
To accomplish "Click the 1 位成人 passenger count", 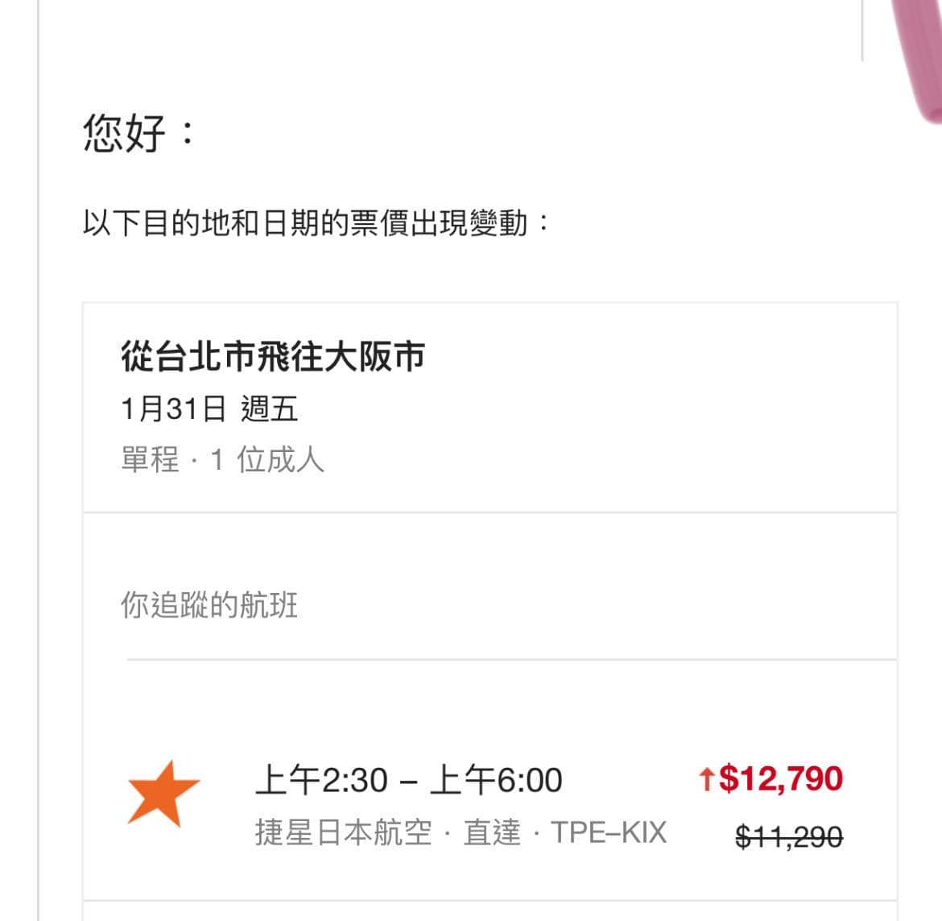I will click(x=267, y=460).
